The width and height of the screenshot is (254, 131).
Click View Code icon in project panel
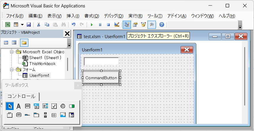click(x=6, y=43)
